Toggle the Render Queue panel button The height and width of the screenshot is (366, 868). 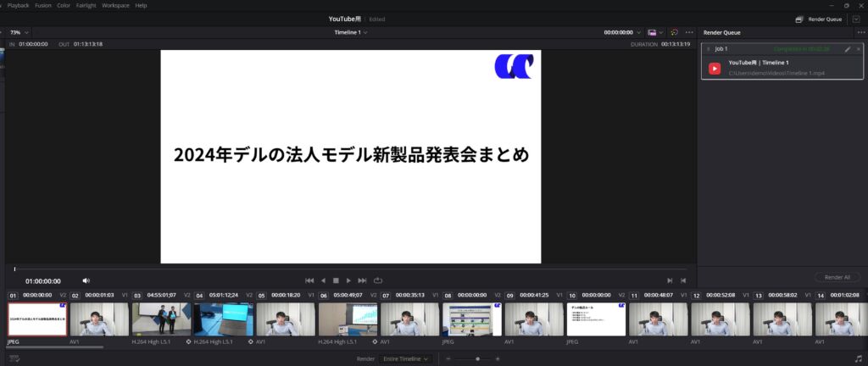tap(818, 19)
